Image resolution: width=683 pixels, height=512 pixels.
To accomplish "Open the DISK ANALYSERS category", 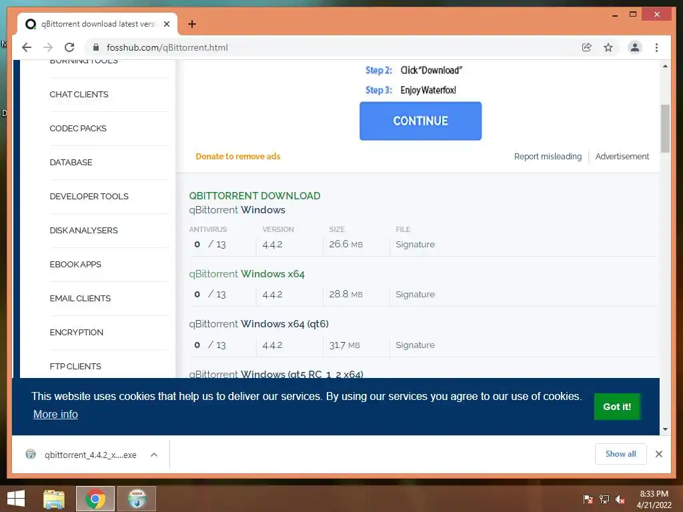I will point(83,230).
